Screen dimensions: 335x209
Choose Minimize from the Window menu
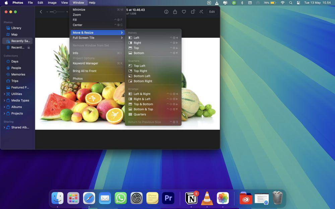[97, 10]
